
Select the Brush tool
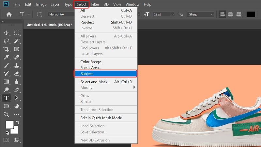click(6, 65)
